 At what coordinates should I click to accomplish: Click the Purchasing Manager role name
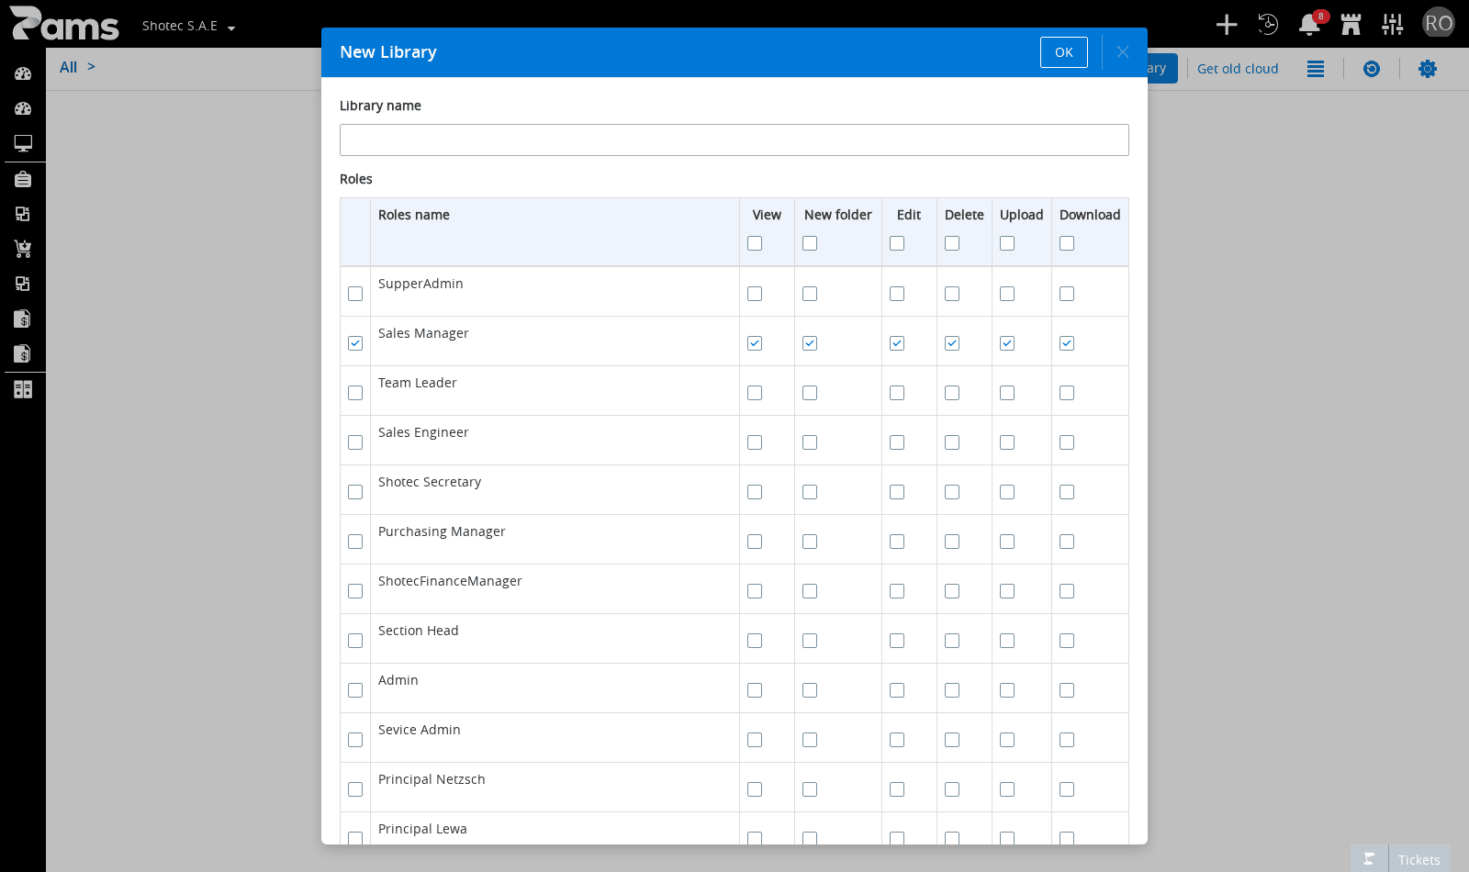coord(442,531)
